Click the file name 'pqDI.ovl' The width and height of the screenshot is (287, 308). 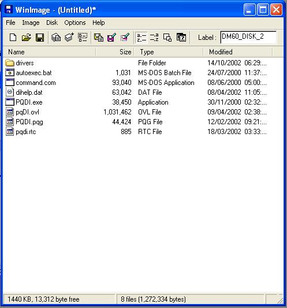27,112
